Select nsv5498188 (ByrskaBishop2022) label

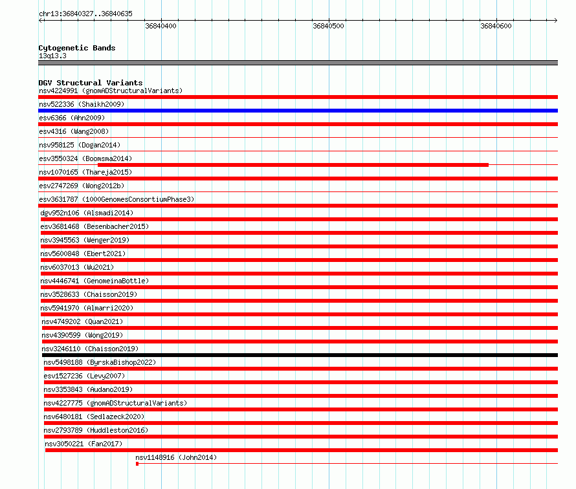(x=100, y=362)
